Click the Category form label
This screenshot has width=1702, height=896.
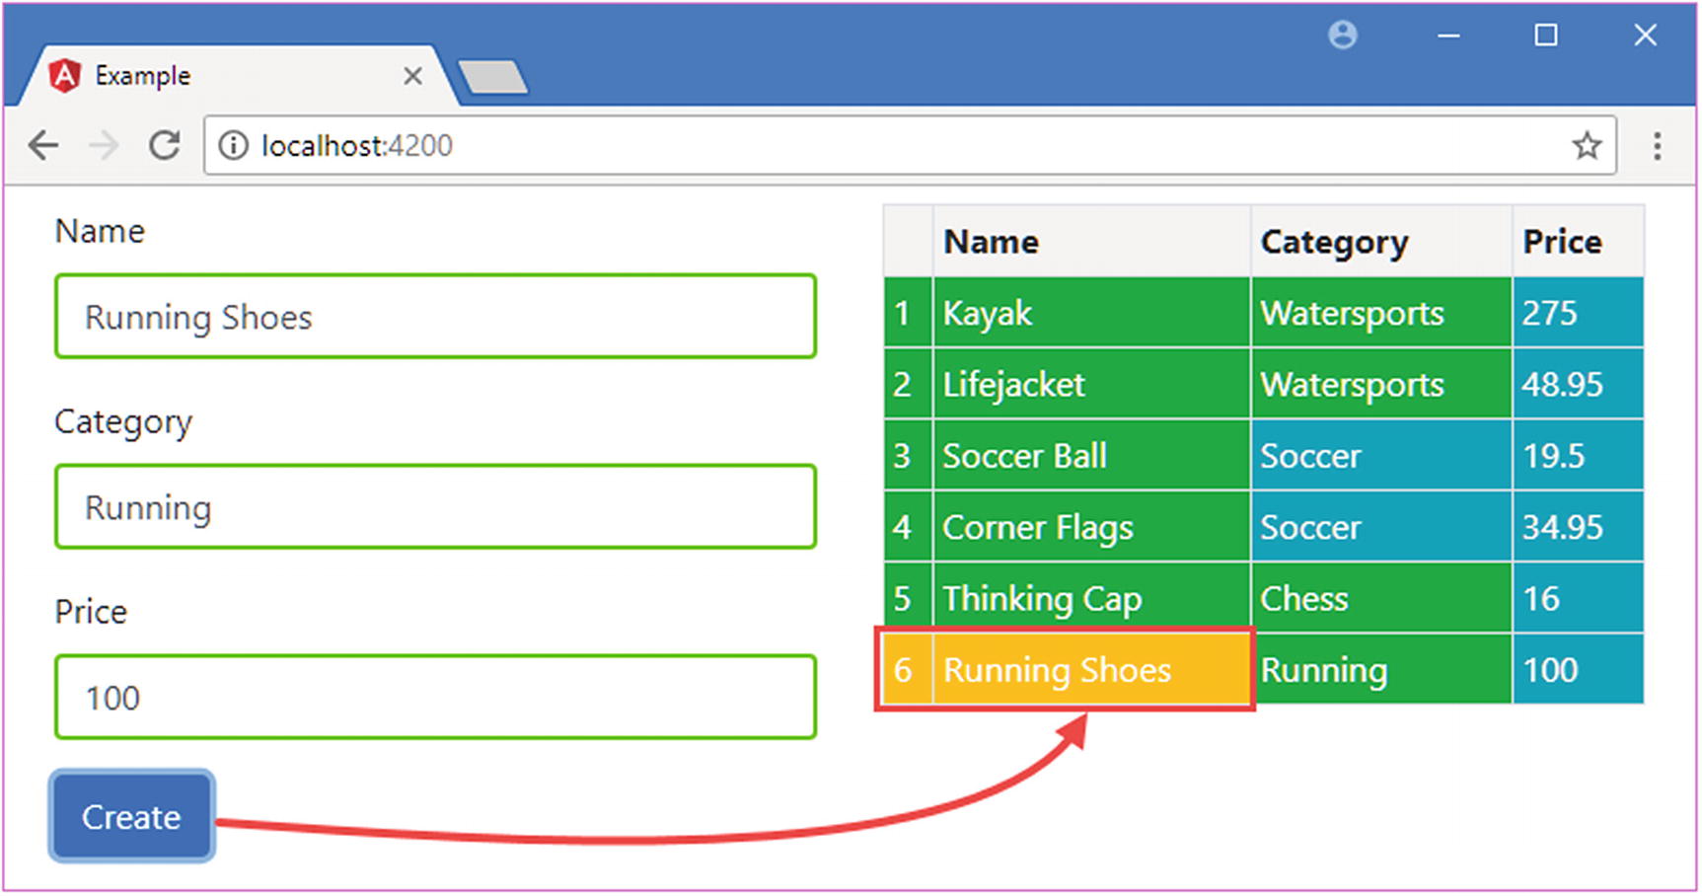123,422
